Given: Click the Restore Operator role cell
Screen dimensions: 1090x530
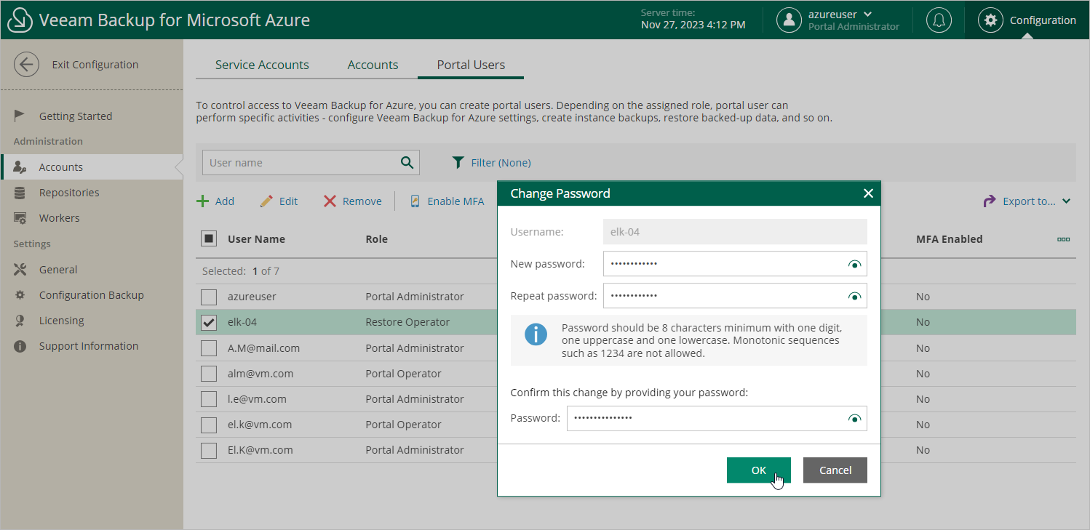Looking at the screenshot, I should click(407, 322).
